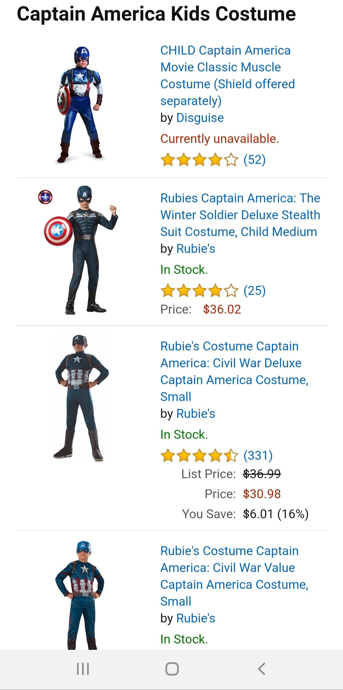Visit Rubie's brand link under Winter Soldier costume
This screenshot has height=690, width=343.
(x=196, y=249)
